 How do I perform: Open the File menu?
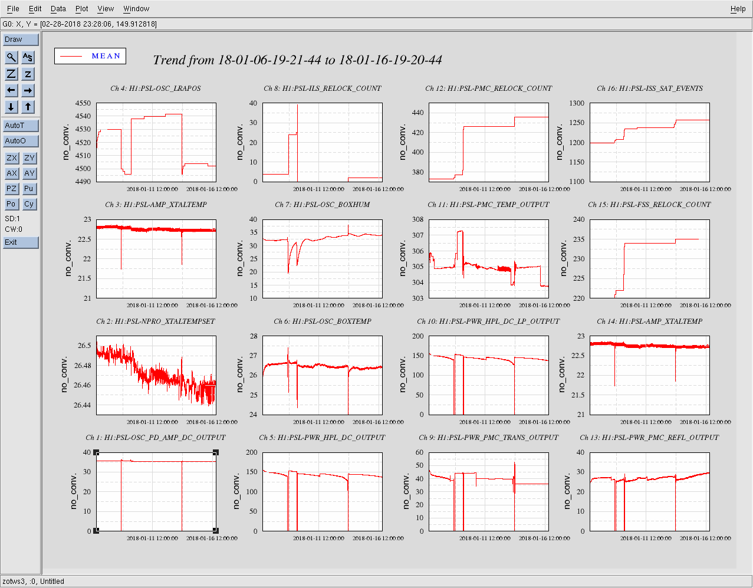pos(13,9)
